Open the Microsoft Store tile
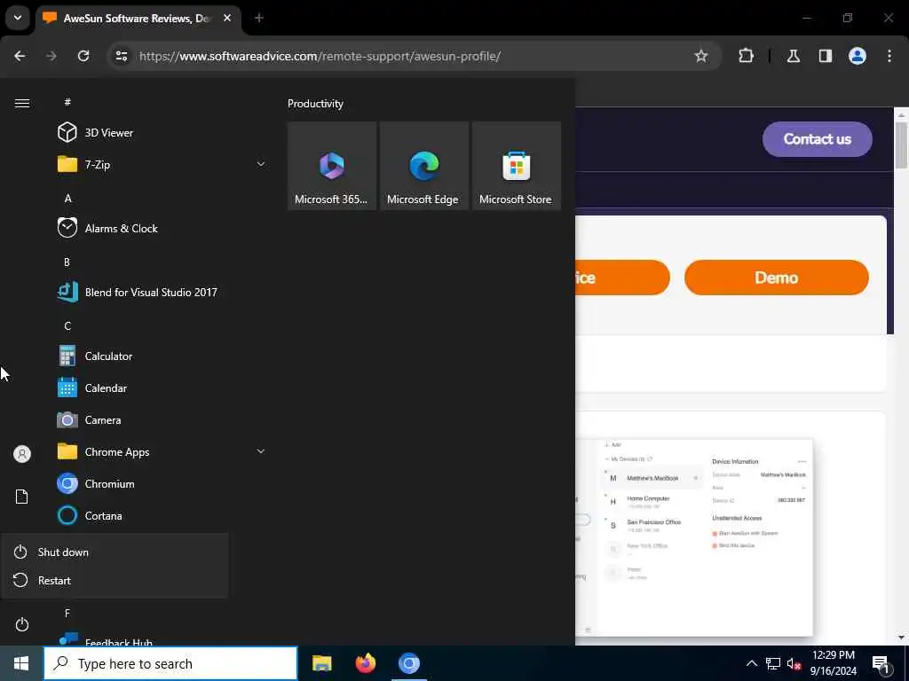This screenshot has width=909, height=681. coord(517,166)
